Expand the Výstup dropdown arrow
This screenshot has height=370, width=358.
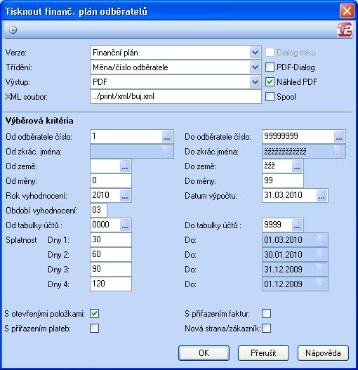(255, 82)
